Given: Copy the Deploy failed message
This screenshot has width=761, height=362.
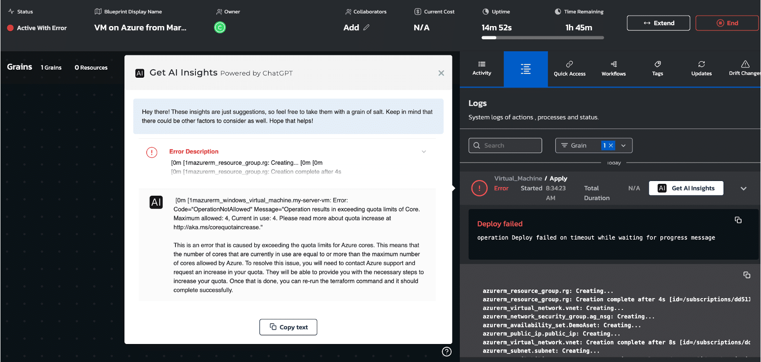Looking at the screenshot, I should (x=738, y=220).
